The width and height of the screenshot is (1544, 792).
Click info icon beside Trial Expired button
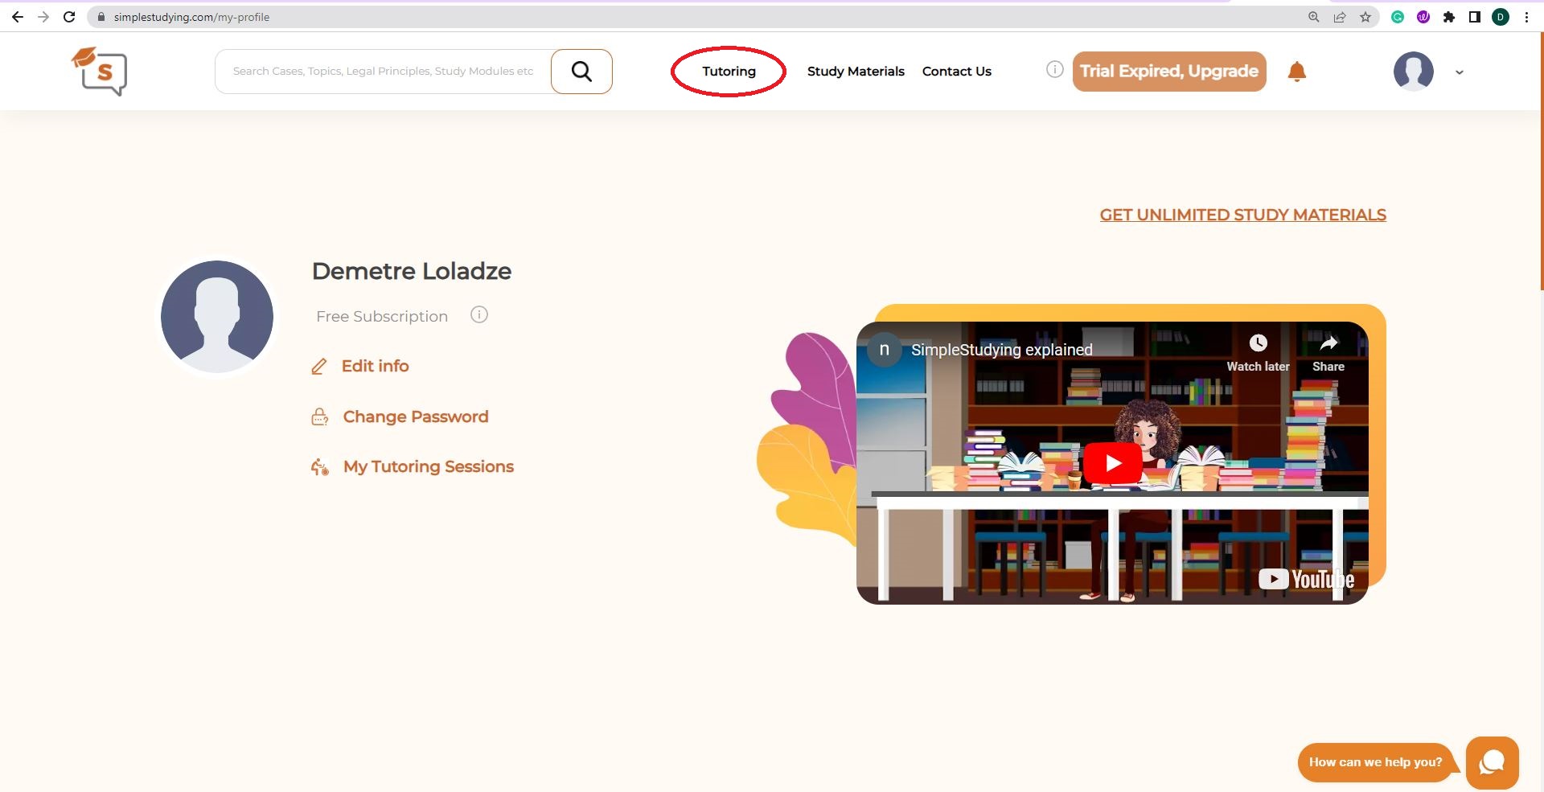1054,70
